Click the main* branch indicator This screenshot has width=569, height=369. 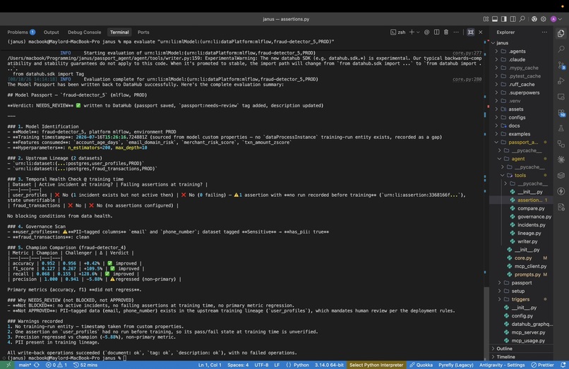(x=25, y=365)
